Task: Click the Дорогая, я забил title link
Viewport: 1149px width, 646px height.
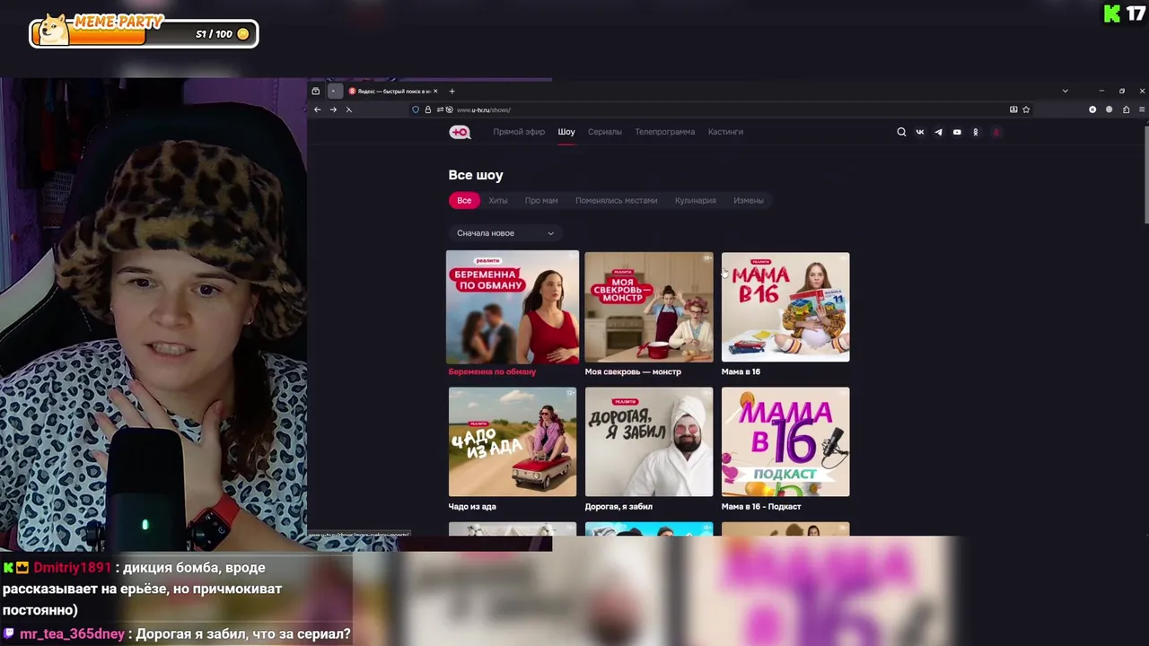Action: pyautogui.click(x=618, y=507)
